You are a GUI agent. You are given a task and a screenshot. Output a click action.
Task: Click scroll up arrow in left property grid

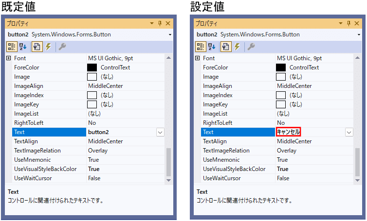[x=168, y=58]
